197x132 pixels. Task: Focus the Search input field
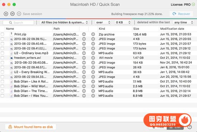click(18, 23)
